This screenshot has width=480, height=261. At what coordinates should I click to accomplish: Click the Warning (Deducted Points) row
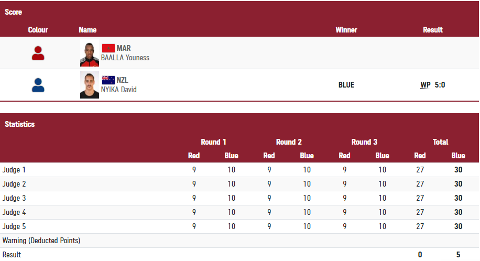point(41,241)
